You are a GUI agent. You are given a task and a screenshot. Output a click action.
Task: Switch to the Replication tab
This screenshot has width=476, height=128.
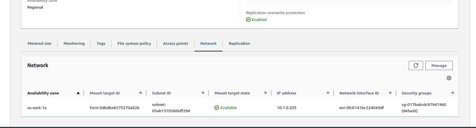(x=239, y=44)
